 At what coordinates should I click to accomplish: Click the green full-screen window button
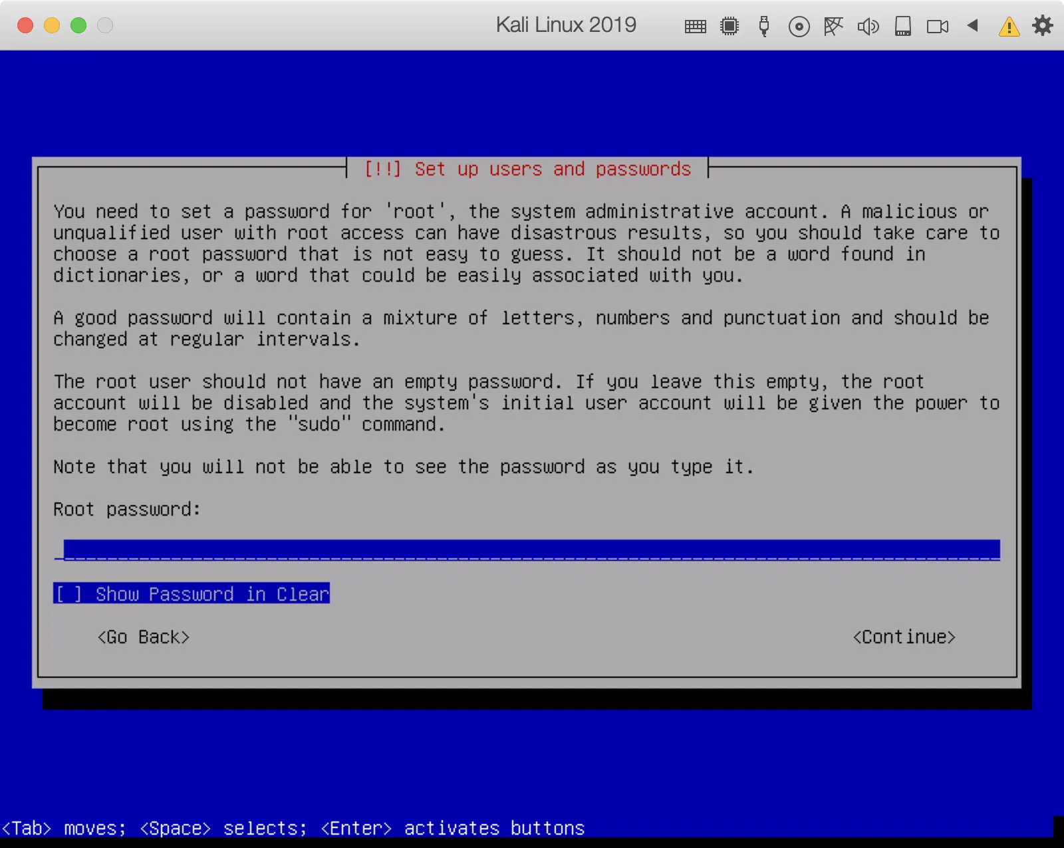pyautogui.click(x=78, y=25)
